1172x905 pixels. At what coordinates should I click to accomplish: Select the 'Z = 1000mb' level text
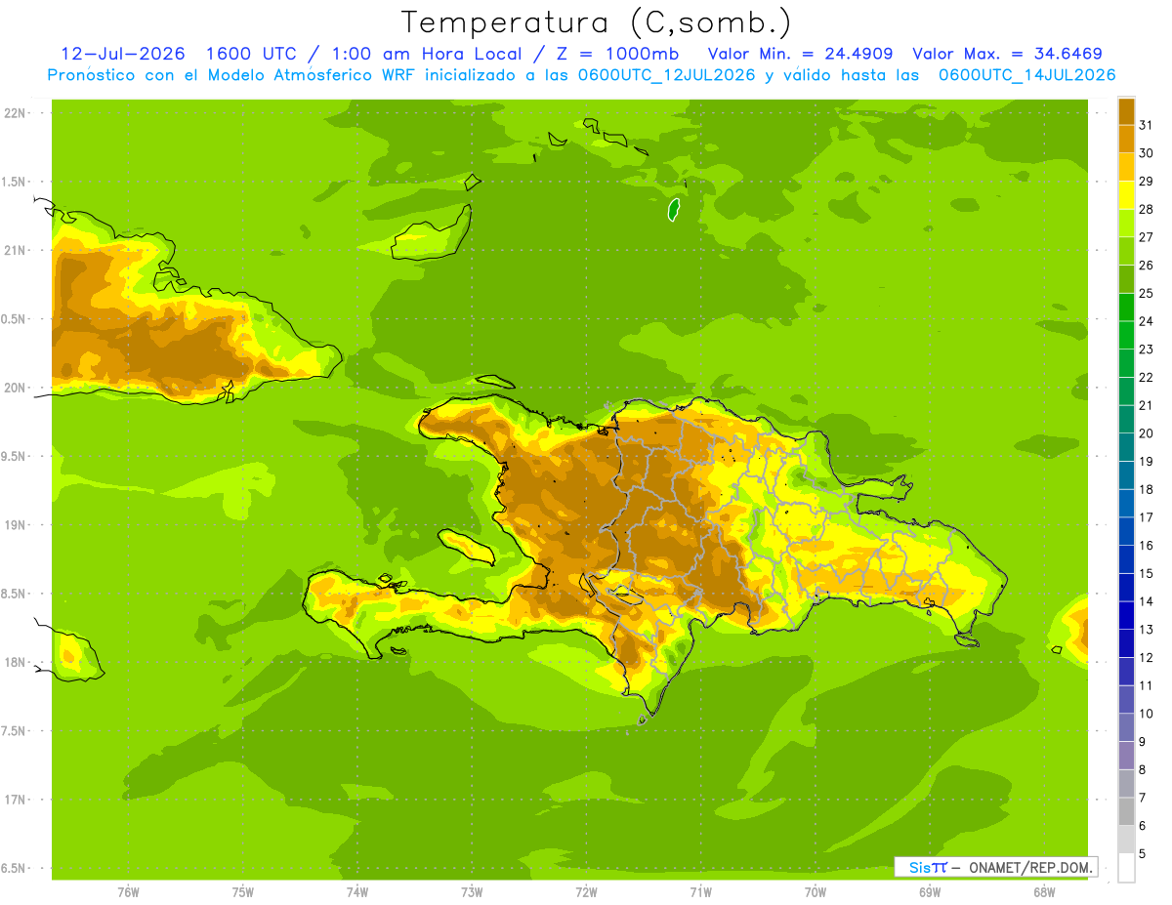click(x=620, y=54)
